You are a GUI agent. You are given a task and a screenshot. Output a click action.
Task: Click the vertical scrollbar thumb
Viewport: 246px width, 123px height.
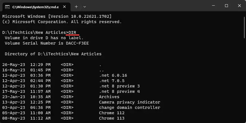(x=244, y=27)
